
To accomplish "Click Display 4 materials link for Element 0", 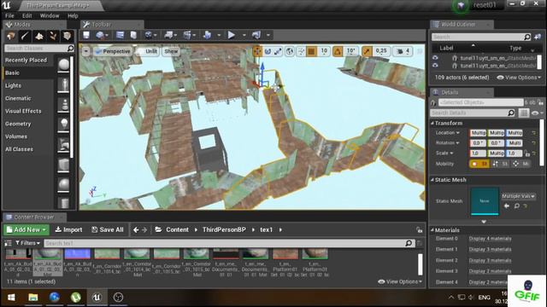I will (x=490, y=239).
